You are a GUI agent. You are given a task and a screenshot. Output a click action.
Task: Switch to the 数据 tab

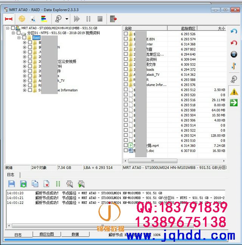point(75,234)
